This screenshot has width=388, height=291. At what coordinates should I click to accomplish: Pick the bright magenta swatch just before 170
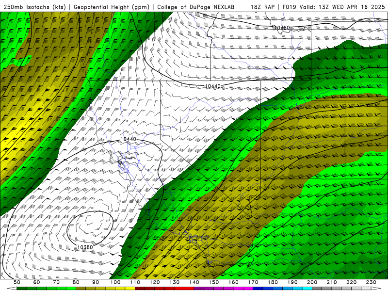(248, 289)
